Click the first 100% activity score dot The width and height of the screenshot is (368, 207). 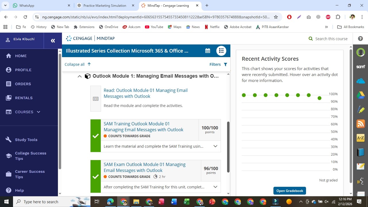244,95
